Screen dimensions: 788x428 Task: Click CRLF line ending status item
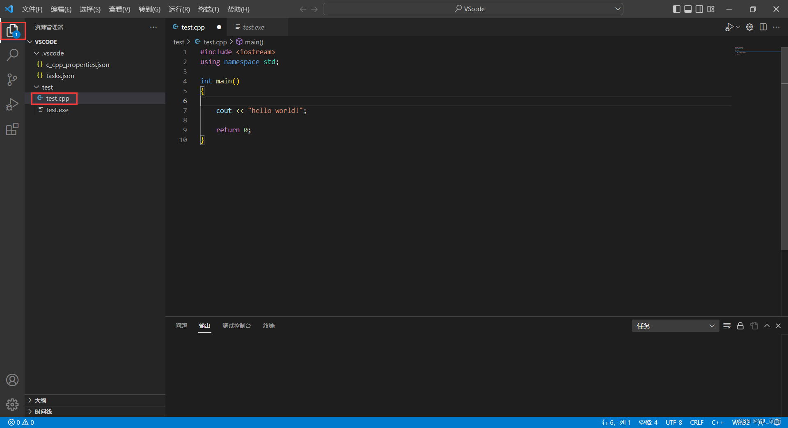point(697,423)
